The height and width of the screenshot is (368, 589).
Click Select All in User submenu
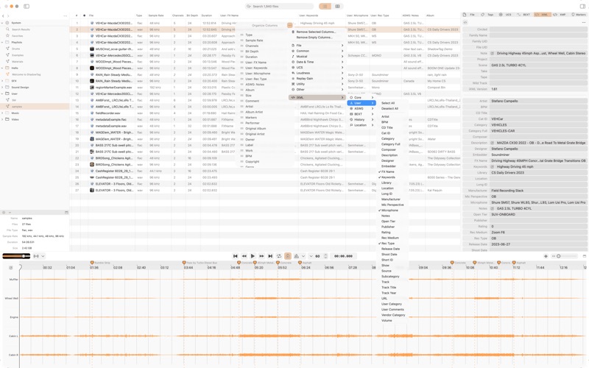[x=391, y=103]
